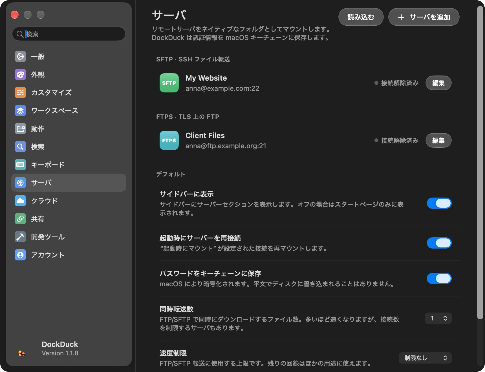The width and height of the screenshot is (485, 372).
Task: Click the 一般 gear icon in sidebar
Action: coord(20,57)
